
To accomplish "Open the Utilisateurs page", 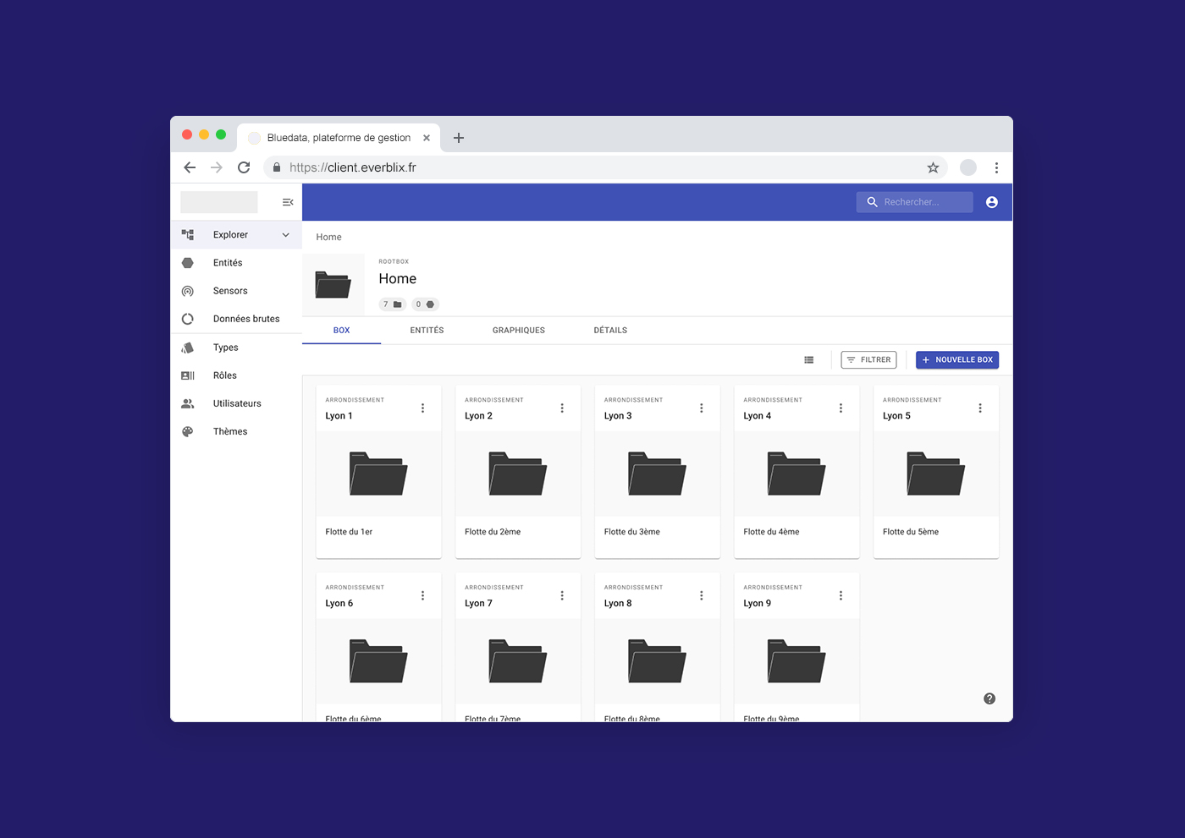I will [236, 403].
